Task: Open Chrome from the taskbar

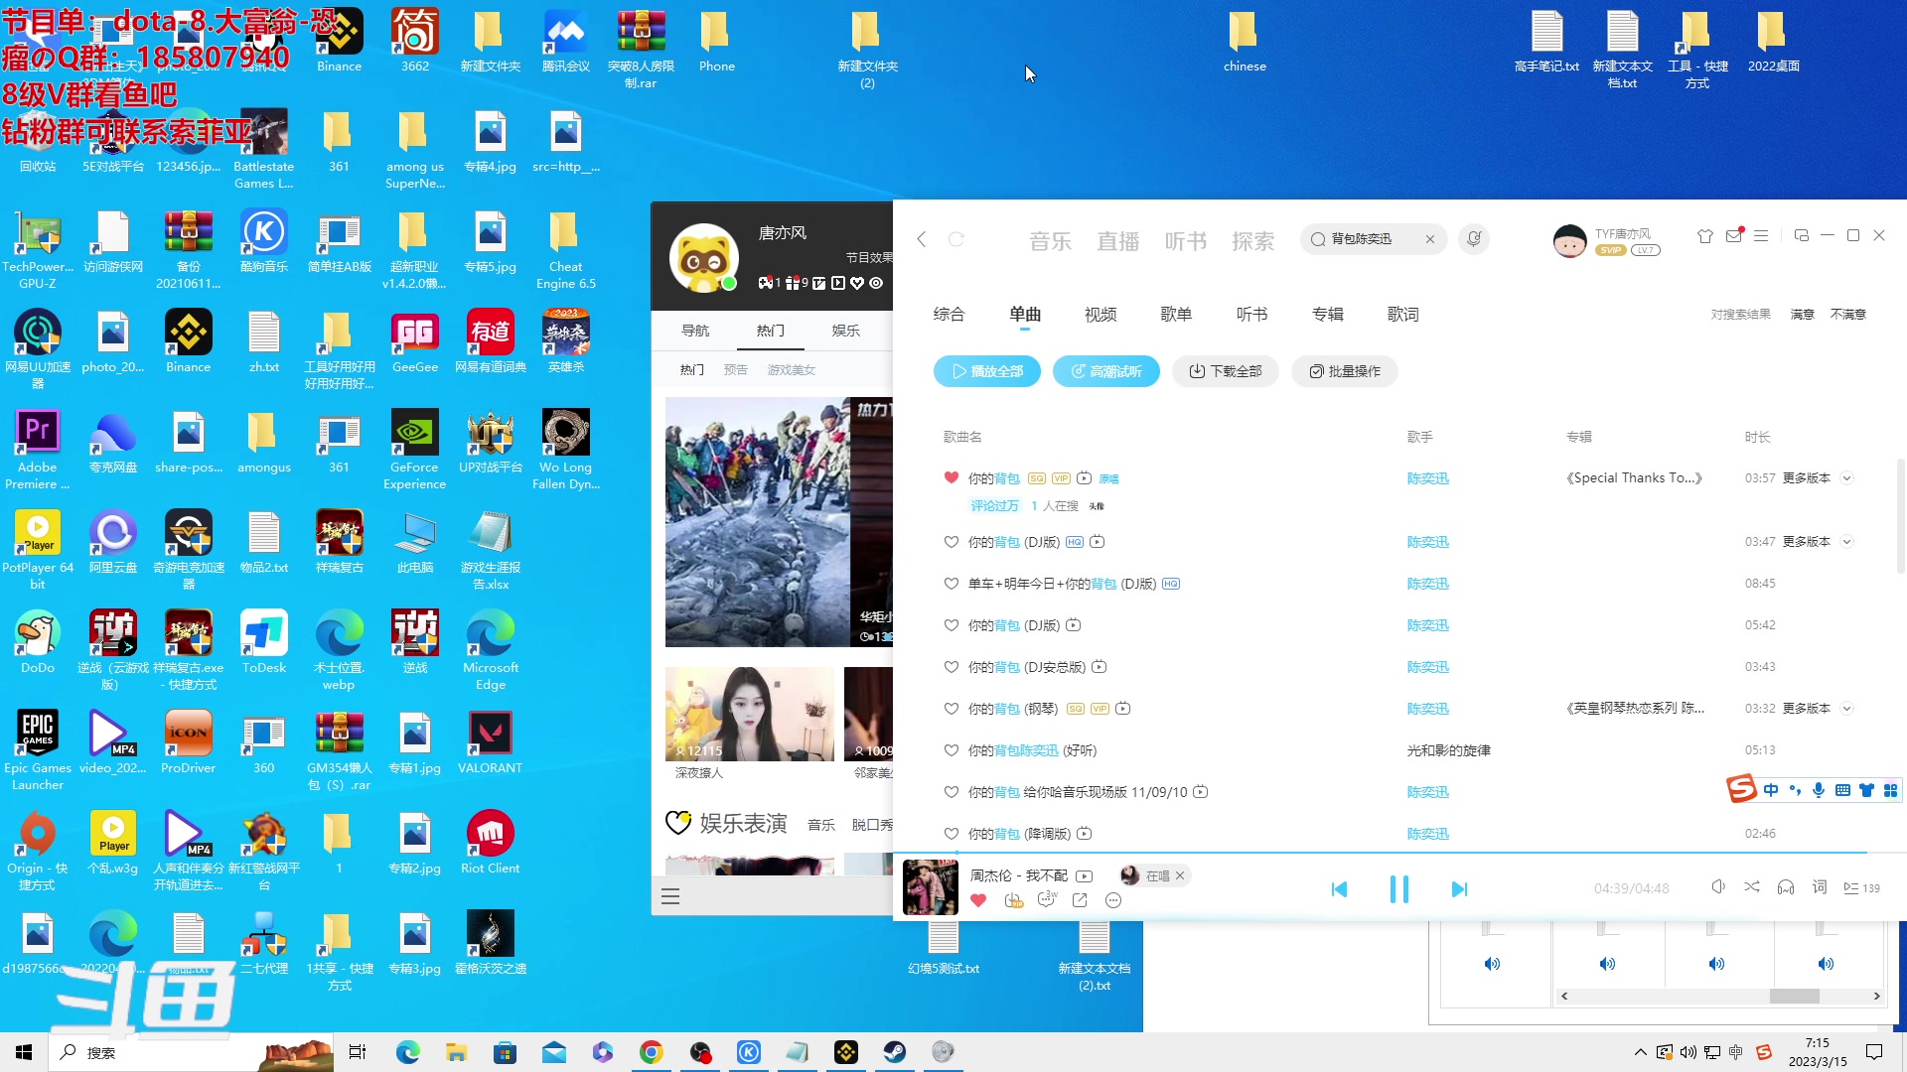Action: 652,1052
